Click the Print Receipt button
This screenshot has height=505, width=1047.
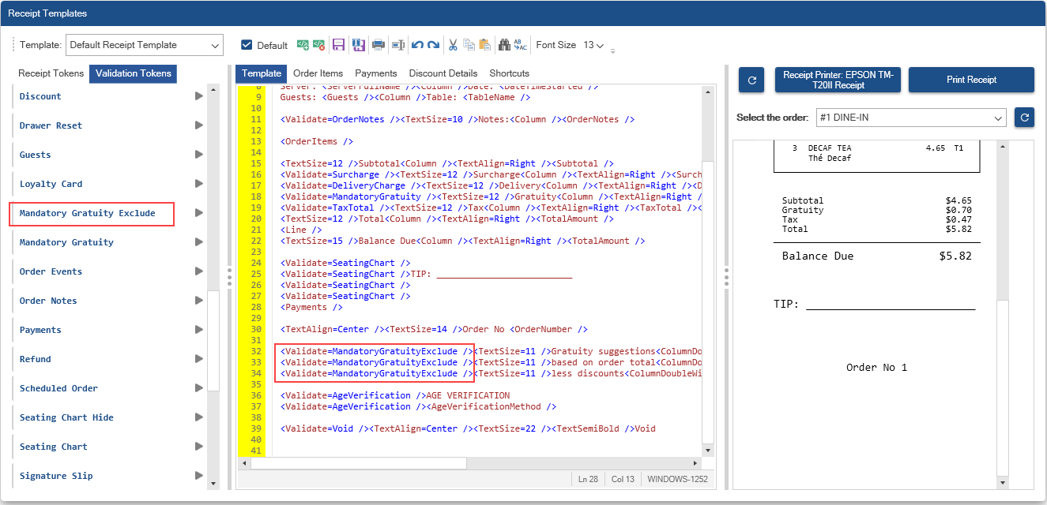971,80
